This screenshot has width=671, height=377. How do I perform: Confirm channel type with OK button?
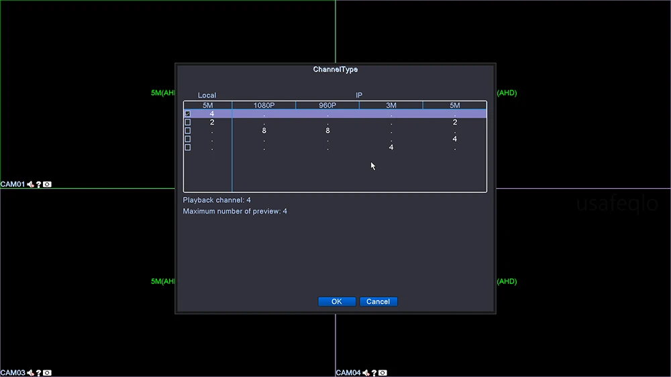337,301
